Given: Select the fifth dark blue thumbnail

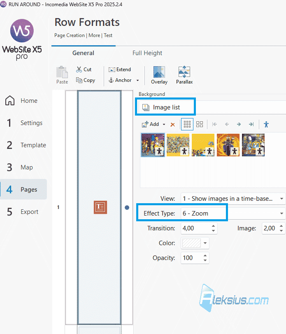Looking at the screenshot, I should coord(253,145).
